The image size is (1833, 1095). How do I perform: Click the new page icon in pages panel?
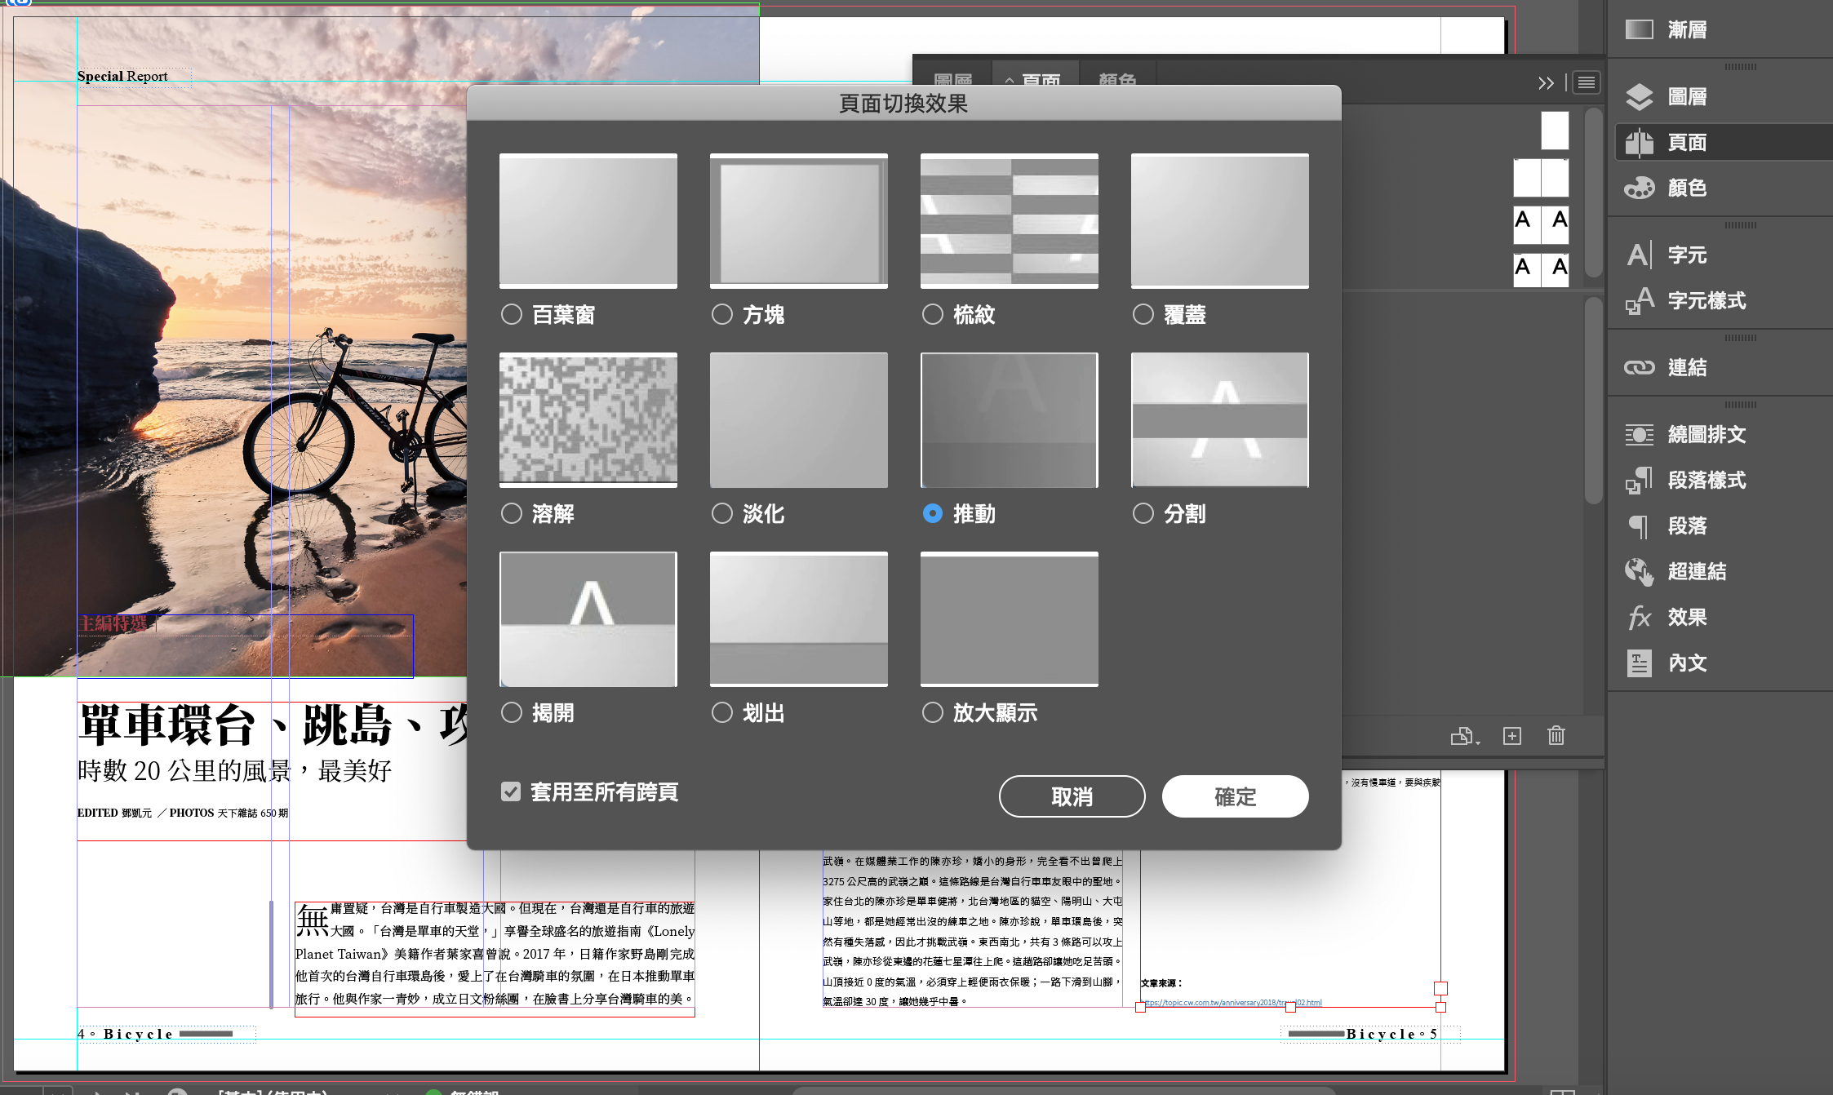[x=1511, y=736]
